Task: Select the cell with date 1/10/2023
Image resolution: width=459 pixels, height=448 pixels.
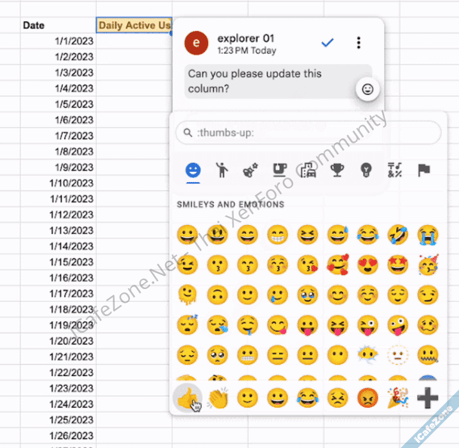Action: point(58,183)
